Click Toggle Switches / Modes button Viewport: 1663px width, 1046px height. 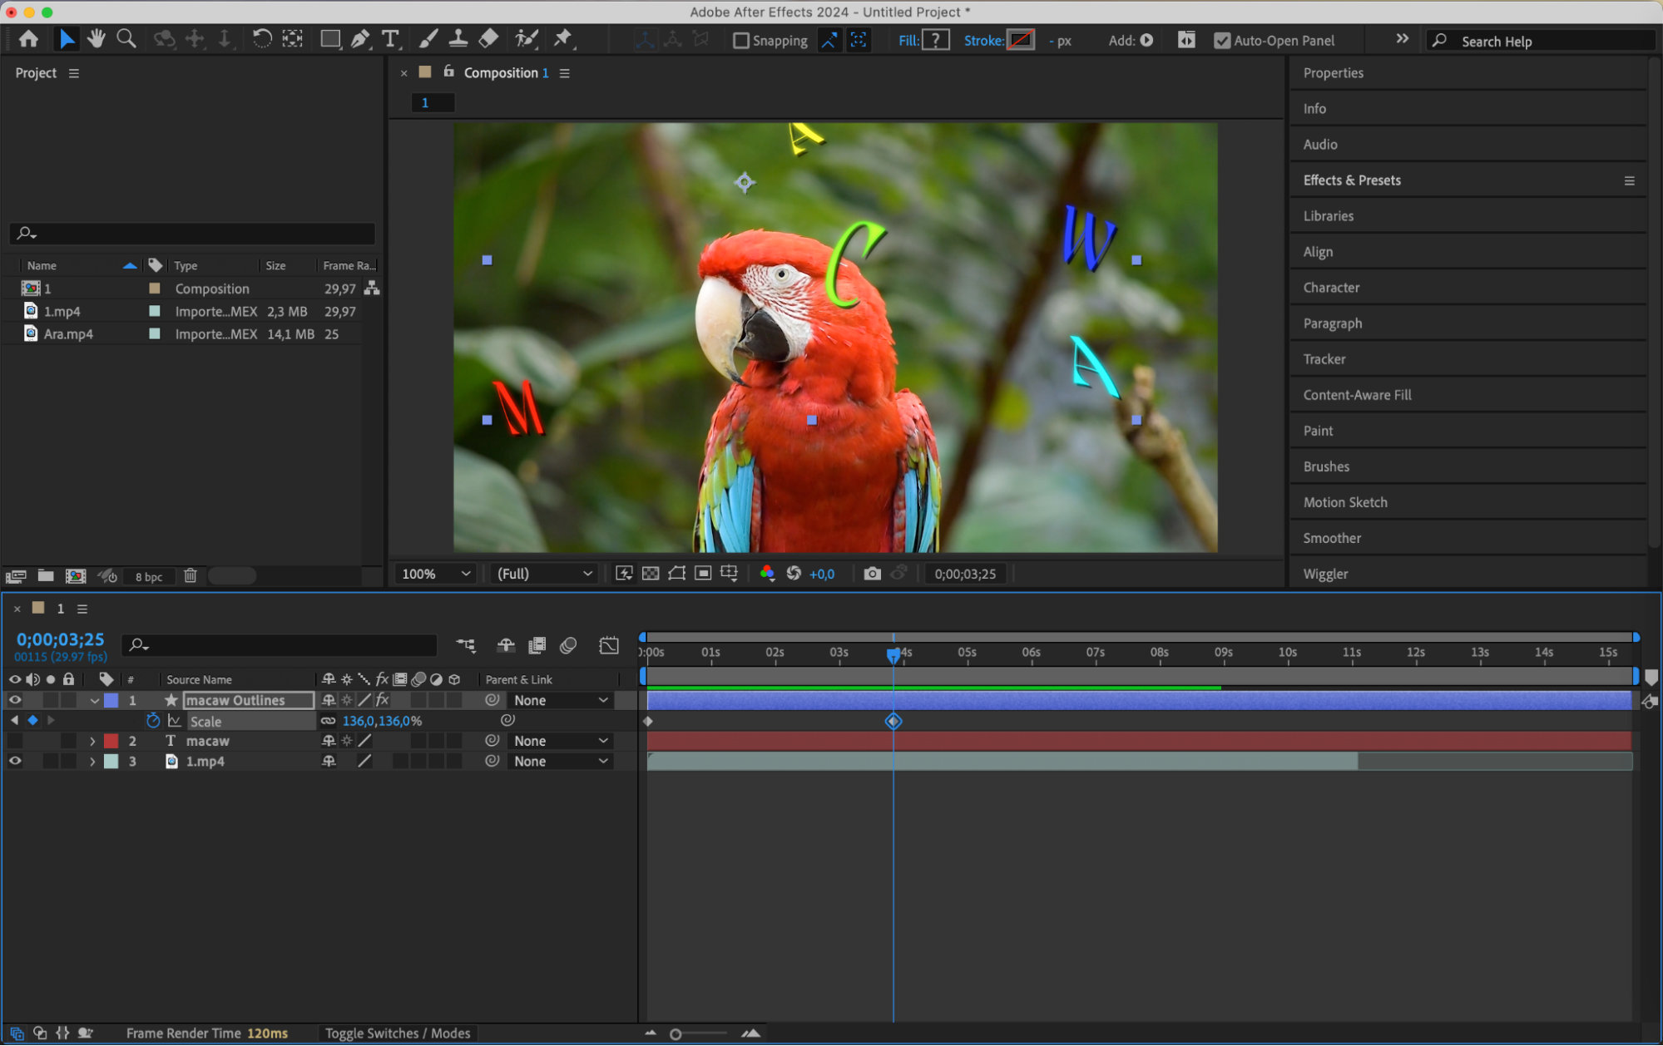click(398, 1033)
